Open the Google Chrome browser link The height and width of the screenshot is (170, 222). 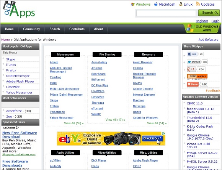coord(143,89)
